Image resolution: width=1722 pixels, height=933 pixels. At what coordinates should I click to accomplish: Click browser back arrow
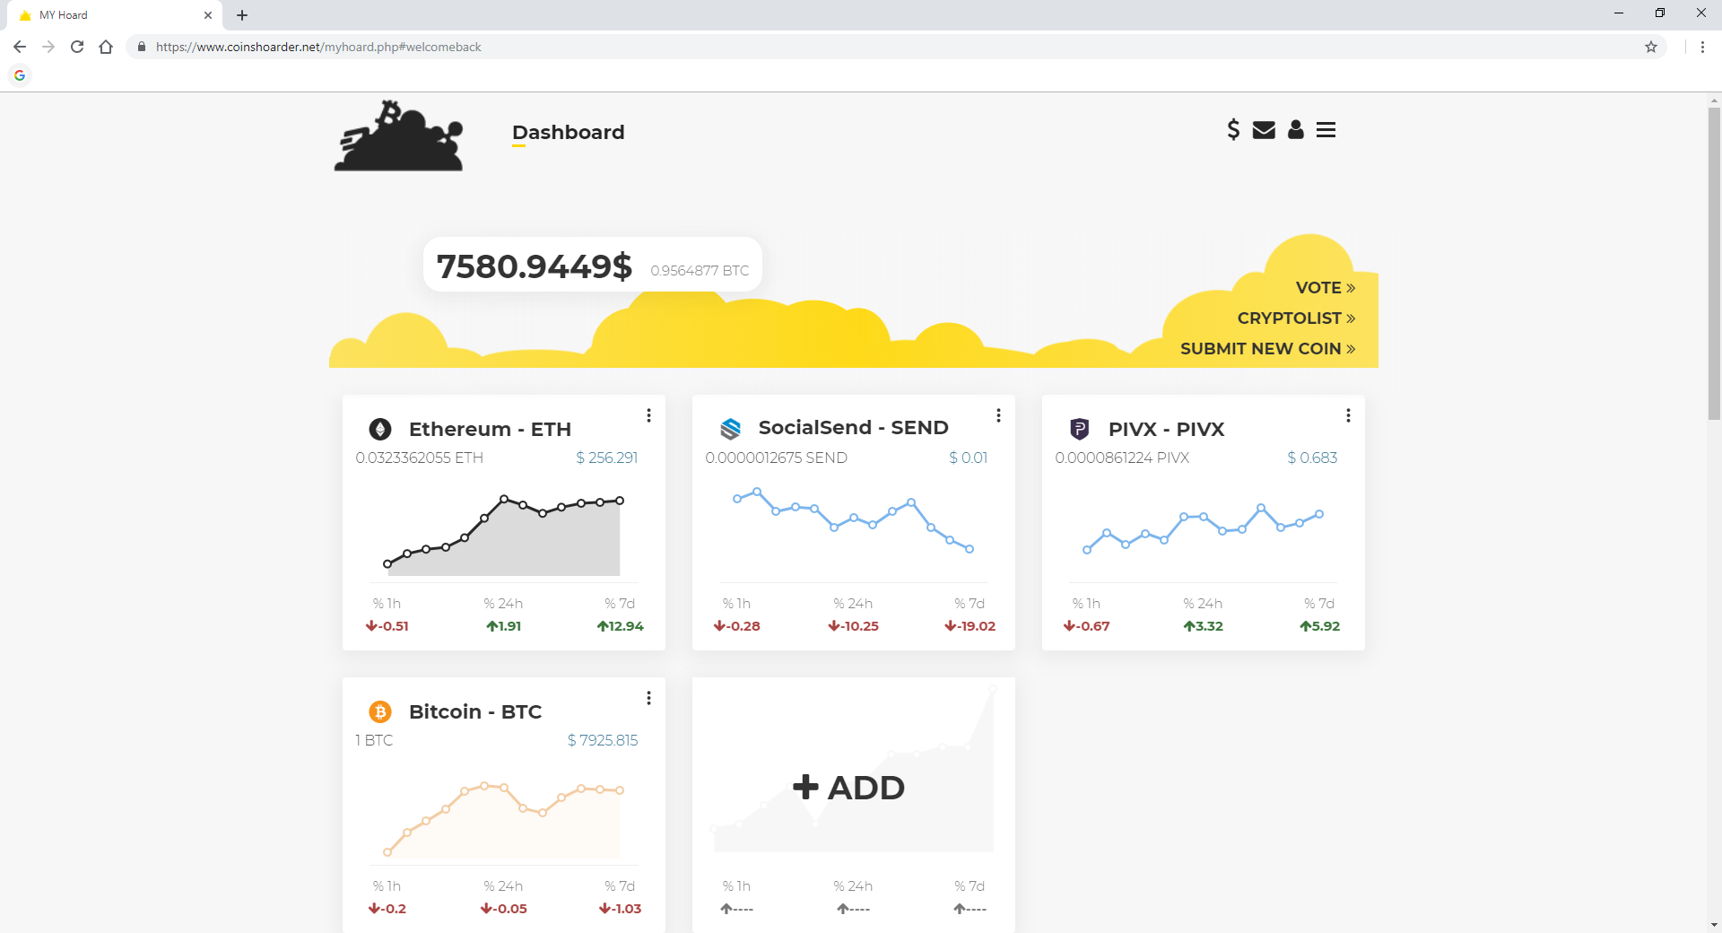(20, 47)
